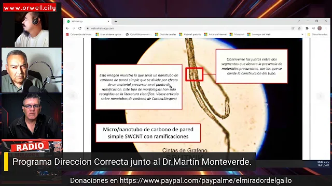Click the lock icon in address bar

88,28
